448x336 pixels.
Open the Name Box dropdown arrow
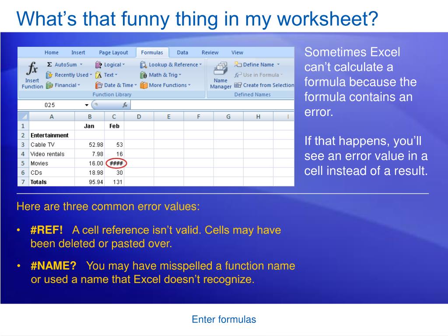tap(87, 105)
